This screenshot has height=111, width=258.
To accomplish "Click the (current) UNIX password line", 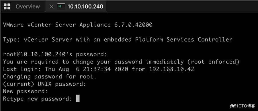I will (x=44, y=84).
